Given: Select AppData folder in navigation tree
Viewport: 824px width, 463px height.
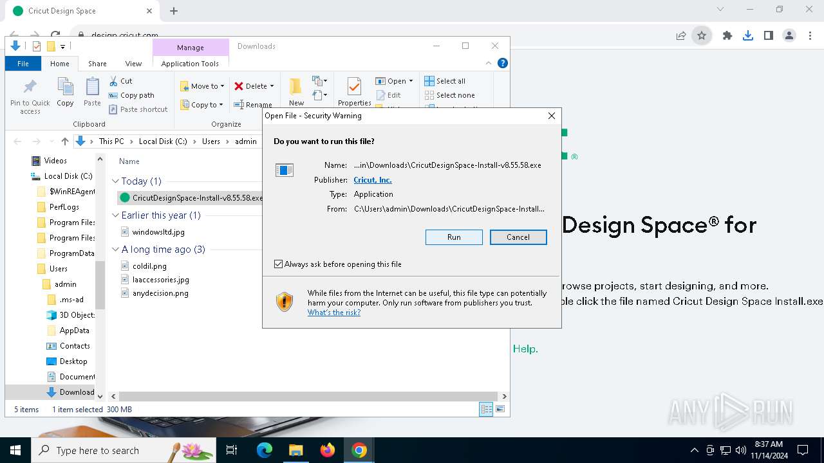Looking at the screenshot, I should tap(75, 331).
